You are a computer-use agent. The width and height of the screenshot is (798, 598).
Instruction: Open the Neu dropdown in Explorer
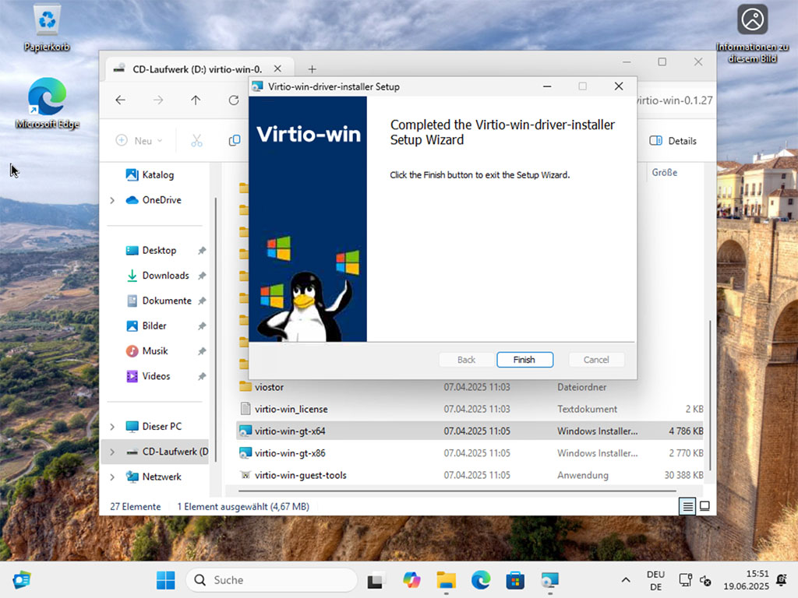pos(139,141)
